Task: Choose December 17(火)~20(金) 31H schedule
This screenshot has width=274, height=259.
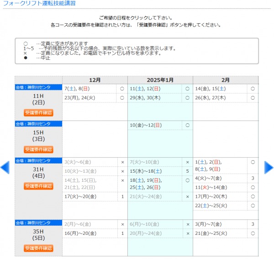Action: pos(80,196)
